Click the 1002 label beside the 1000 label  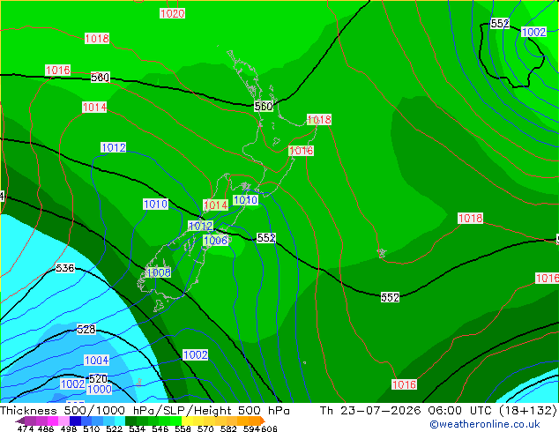click(72, 384)
